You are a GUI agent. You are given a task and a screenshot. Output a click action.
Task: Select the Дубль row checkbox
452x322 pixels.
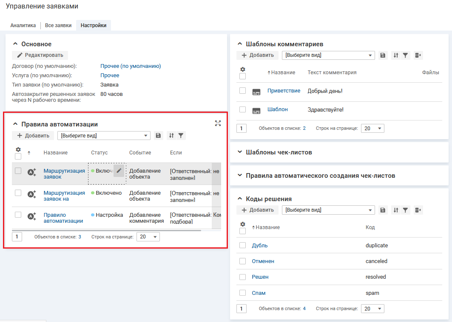[242, 245]
